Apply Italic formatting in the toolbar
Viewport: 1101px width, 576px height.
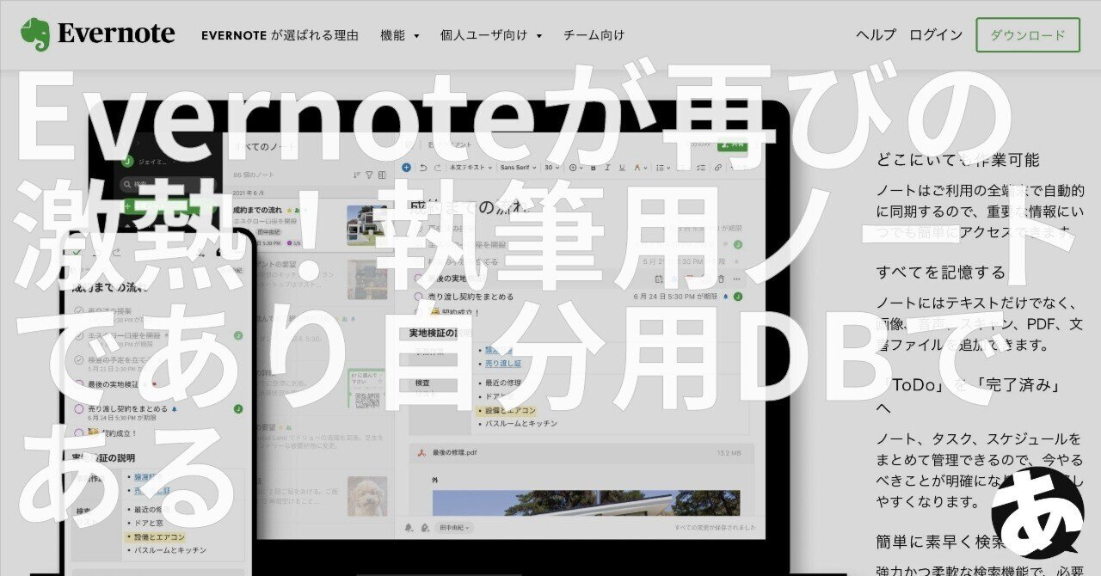[607, 168]
